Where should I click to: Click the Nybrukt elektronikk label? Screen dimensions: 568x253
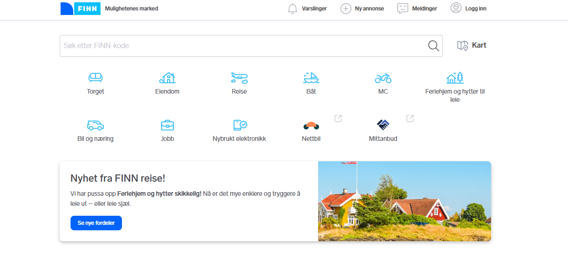tap(239, 139)
